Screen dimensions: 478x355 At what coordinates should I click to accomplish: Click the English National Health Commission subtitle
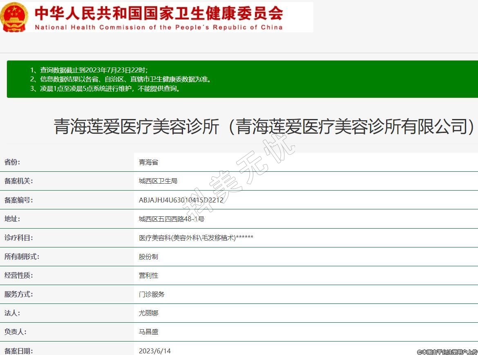pos(159,27)
